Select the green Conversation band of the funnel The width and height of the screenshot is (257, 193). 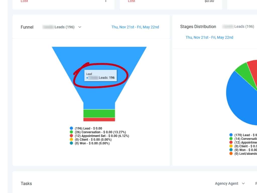99,113
